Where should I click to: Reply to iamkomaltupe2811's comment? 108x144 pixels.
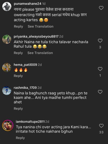20,138
